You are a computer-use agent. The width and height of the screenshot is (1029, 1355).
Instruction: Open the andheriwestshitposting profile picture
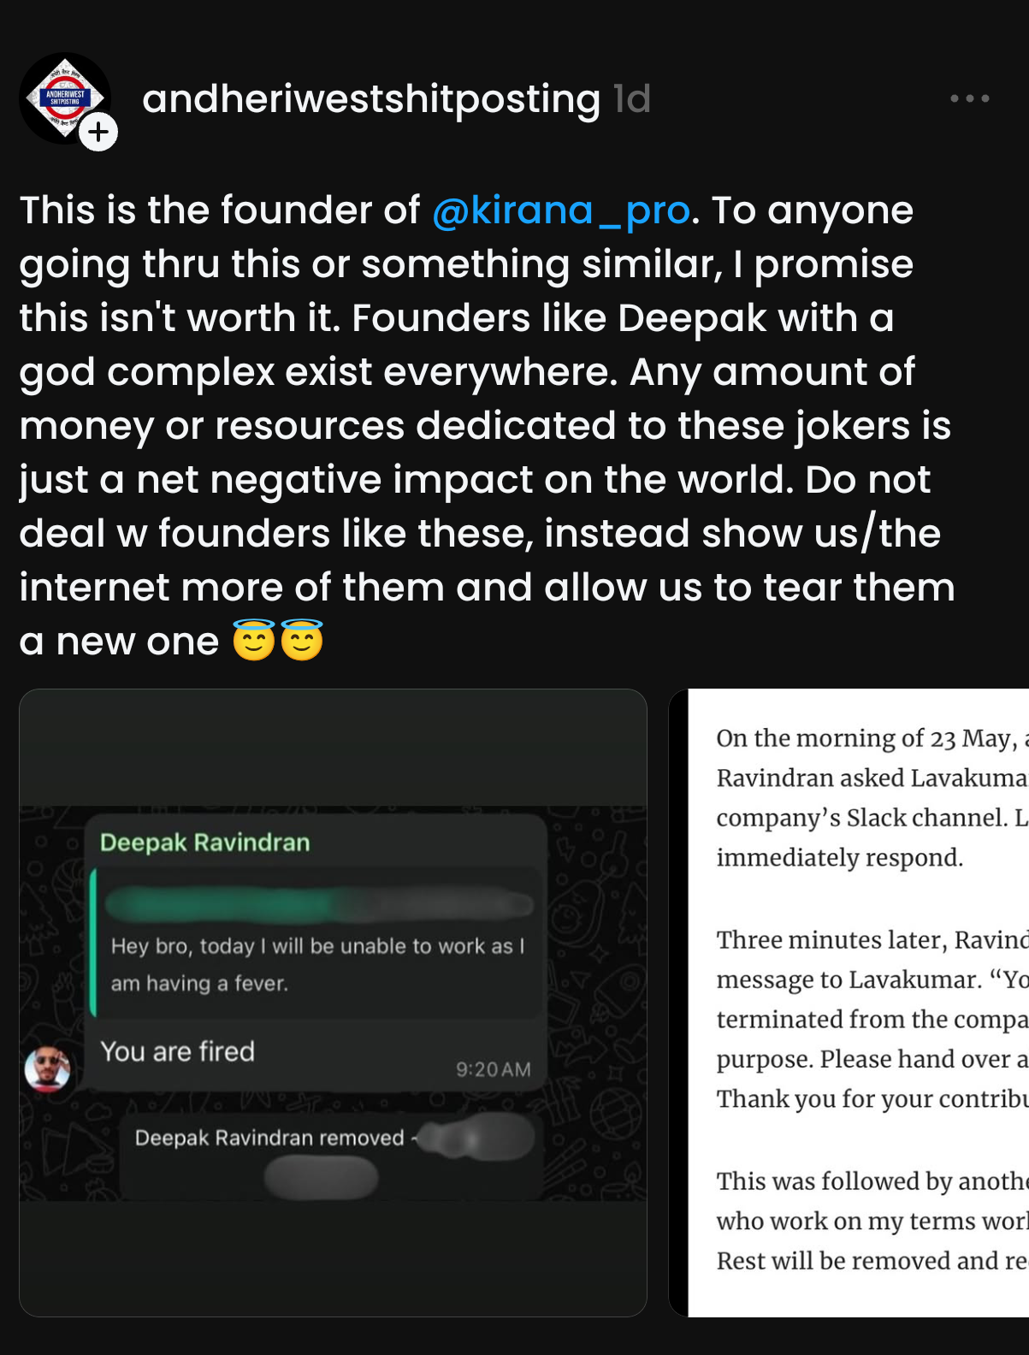click(x=63, y=98)
